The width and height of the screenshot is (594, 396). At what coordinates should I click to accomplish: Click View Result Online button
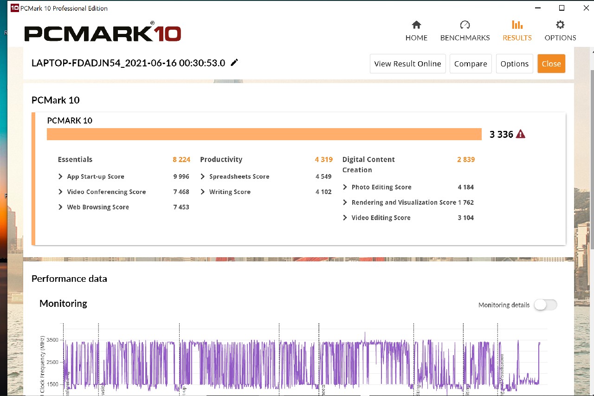pyautogui.click(x=407, y=64)
